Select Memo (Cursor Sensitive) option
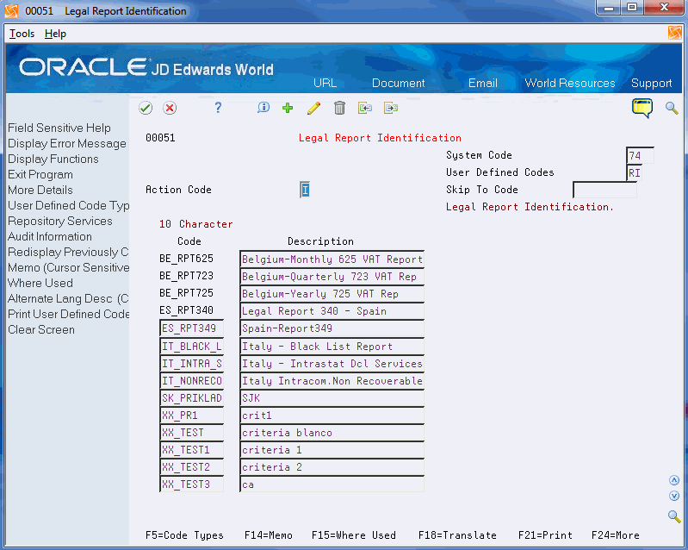The height and width of the screenshot is (550, 688). pyautogui.click(x=68, y=267)
